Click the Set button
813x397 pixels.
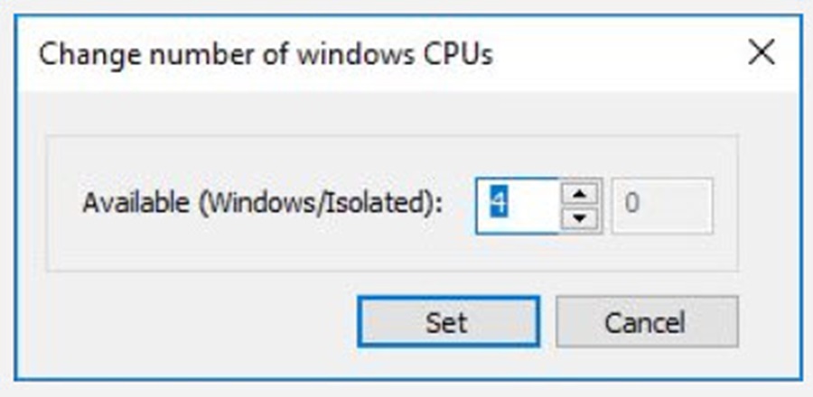[x=448, y=322]
